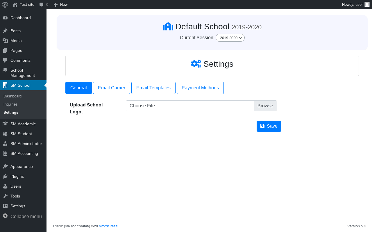372x232 pixels.
Task: Open the Current Session dropdown
Action: (x=230, y=38)
